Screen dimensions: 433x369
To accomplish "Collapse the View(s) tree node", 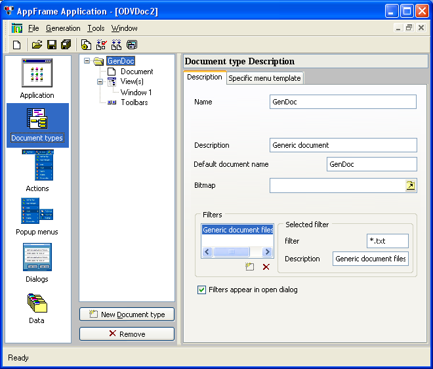I will [100, 82].
